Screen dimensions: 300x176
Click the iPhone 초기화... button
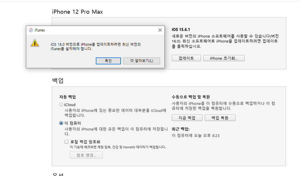tap(224, 58)
